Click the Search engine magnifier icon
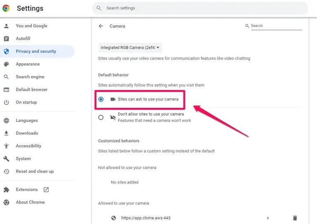The image size is (317, 224). 7,77
